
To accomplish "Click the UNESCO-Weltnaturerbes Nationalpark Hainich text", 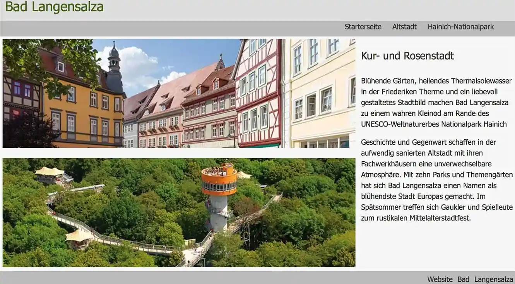I will 433,124.
